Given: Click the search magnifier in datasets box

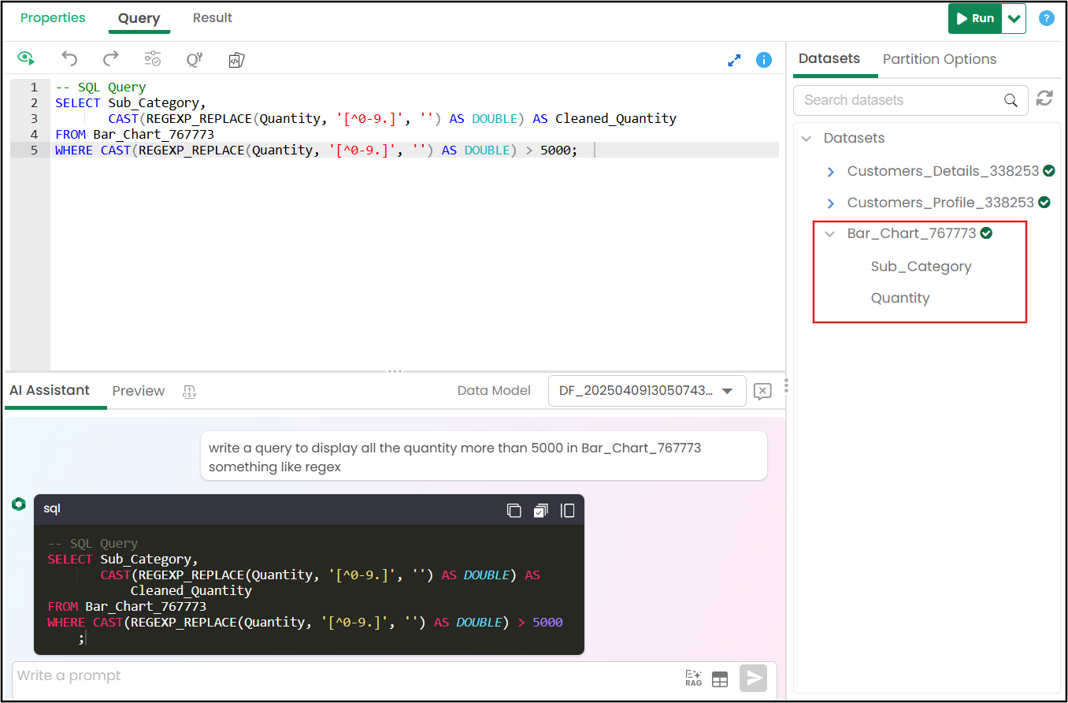Looking at the screenshot, I should click(x=1011, y=100).
